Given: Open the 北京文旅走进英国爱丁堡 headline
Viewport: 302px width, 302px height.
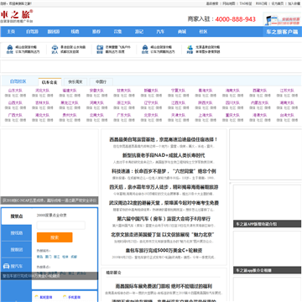Looking at the screenshot, I should click(164, 235).
